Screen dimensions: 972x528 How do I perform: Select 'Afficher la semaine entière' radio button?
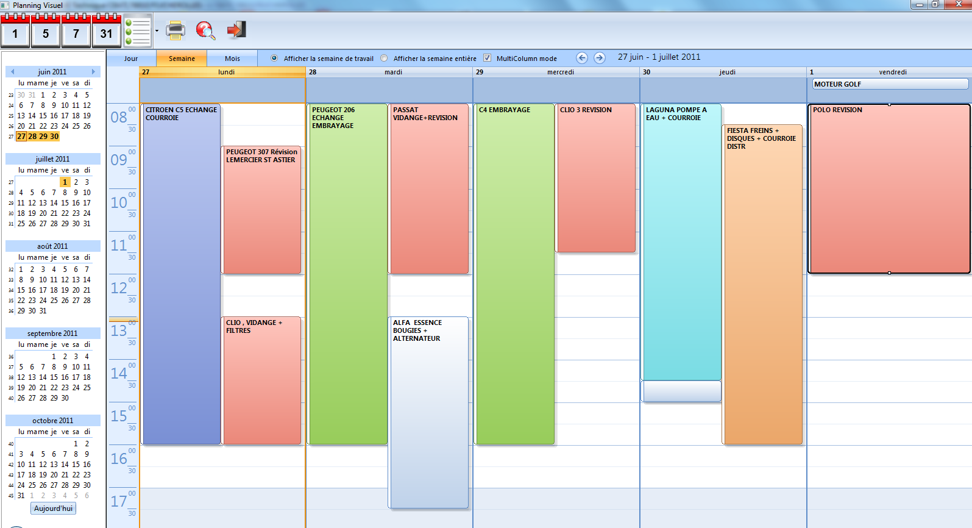[x=384, y=59]
